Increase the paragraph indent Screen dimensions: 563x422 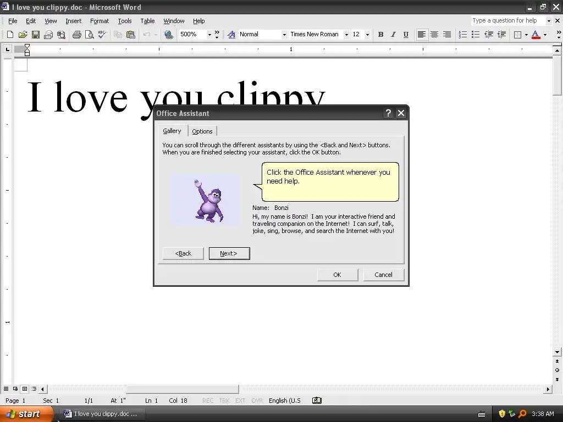coord(501,35)
